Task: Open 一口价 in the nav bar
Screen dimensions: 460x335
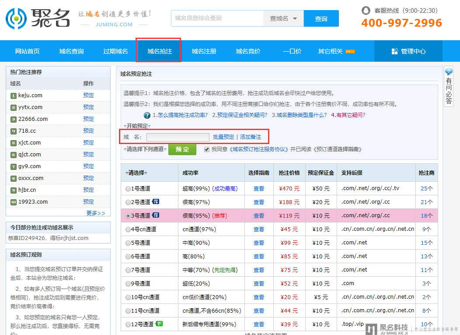Action: pyautogui.click(x=292, y=51)
